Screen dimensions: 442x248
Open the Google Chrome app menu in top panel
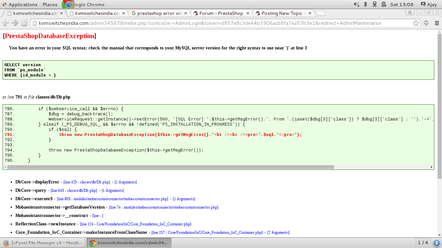point(83,5)
